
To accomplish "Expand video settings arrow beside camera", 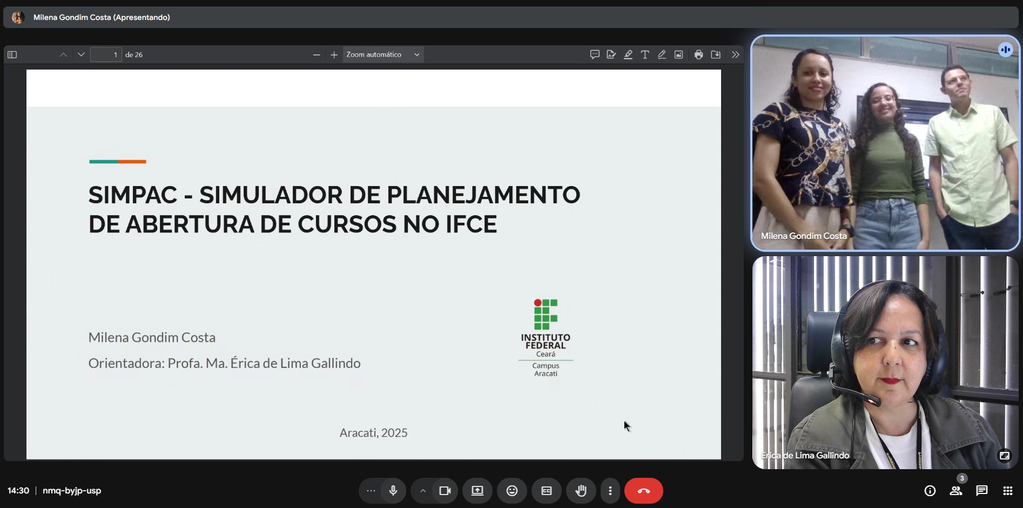I will [x=423, y=491].
